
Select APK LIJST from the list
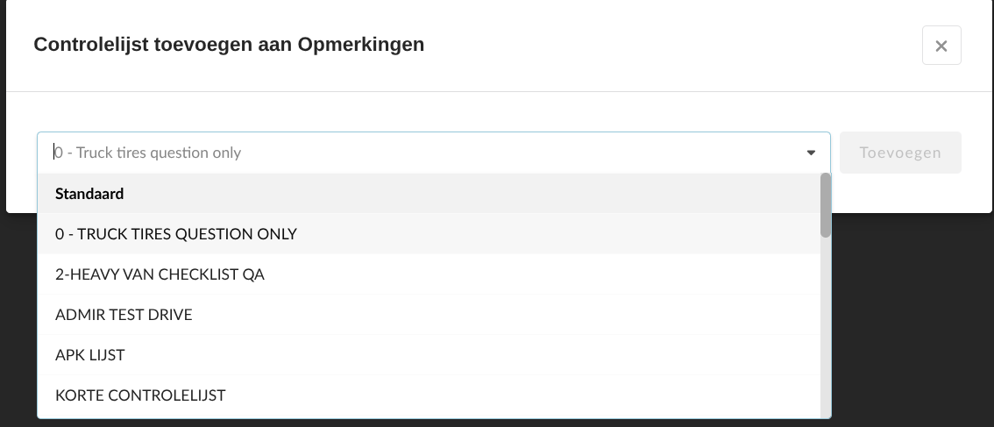(90, 355)
